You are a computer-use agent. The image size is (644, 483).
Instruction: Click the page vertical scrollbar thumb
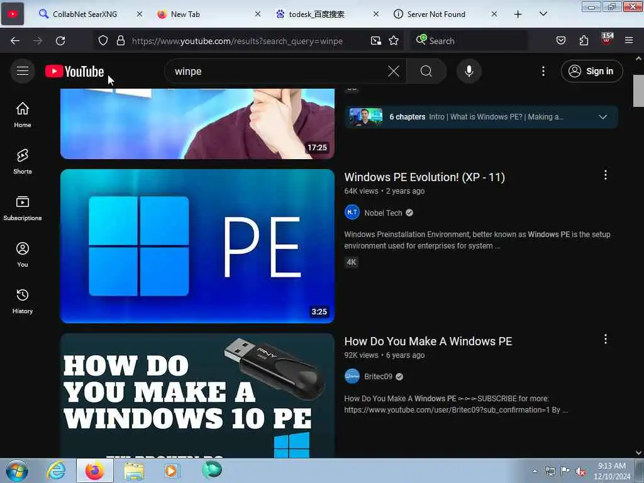pyautogui.click(x=638, y=91)
